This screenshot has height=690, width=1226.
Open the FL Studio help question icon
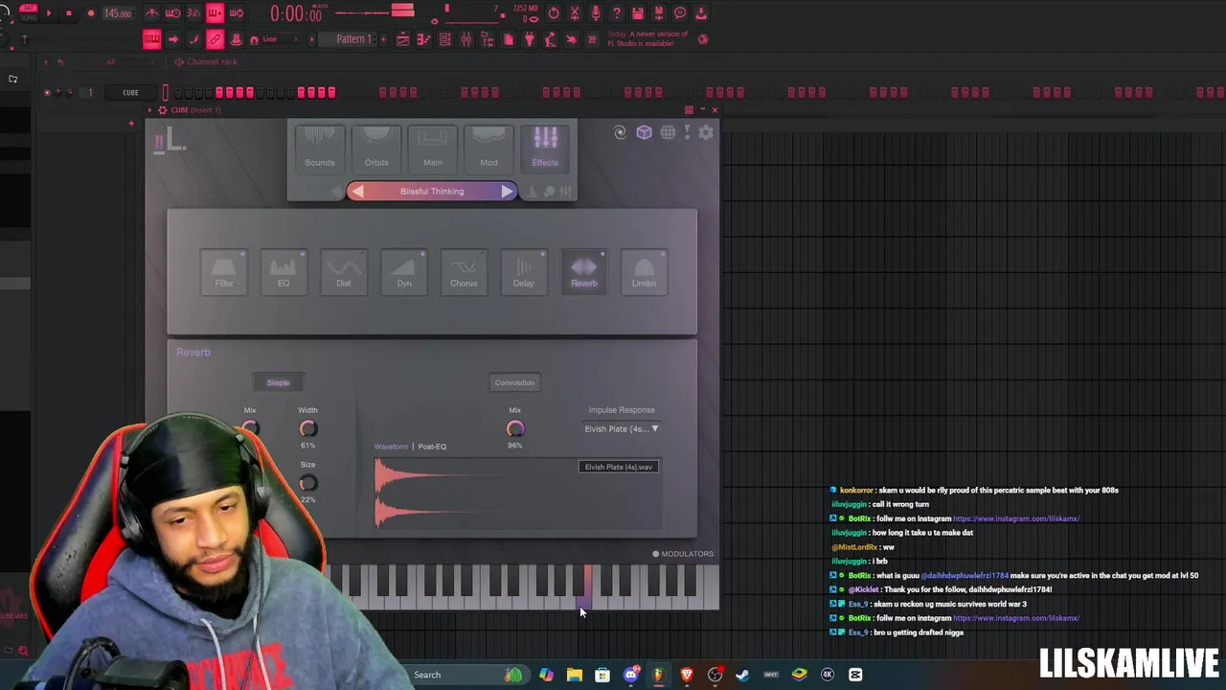pos(617,13)
